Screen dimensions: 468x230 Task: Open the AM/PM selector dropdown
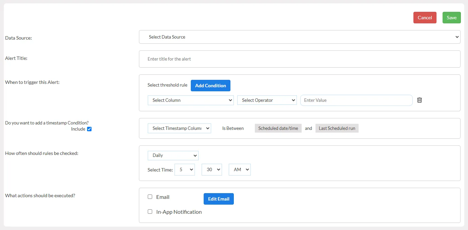pyautogui.click(x=239, y=169)
